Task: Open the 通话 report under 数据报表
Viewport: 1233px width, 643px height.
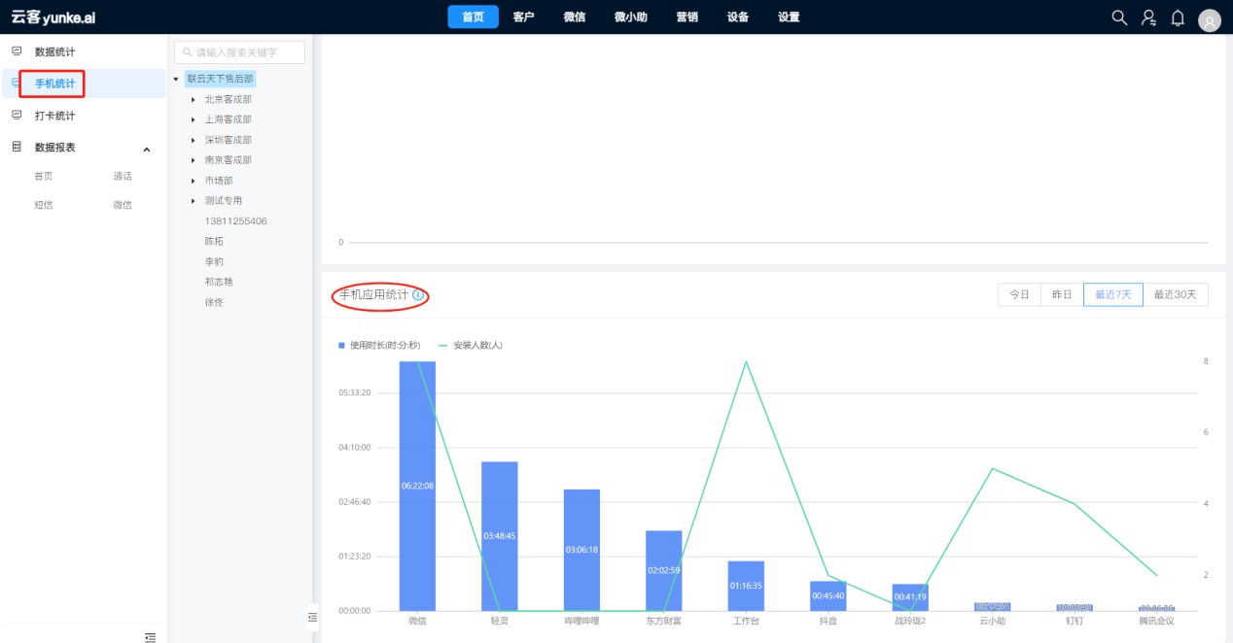Action: tap(123, 176)
